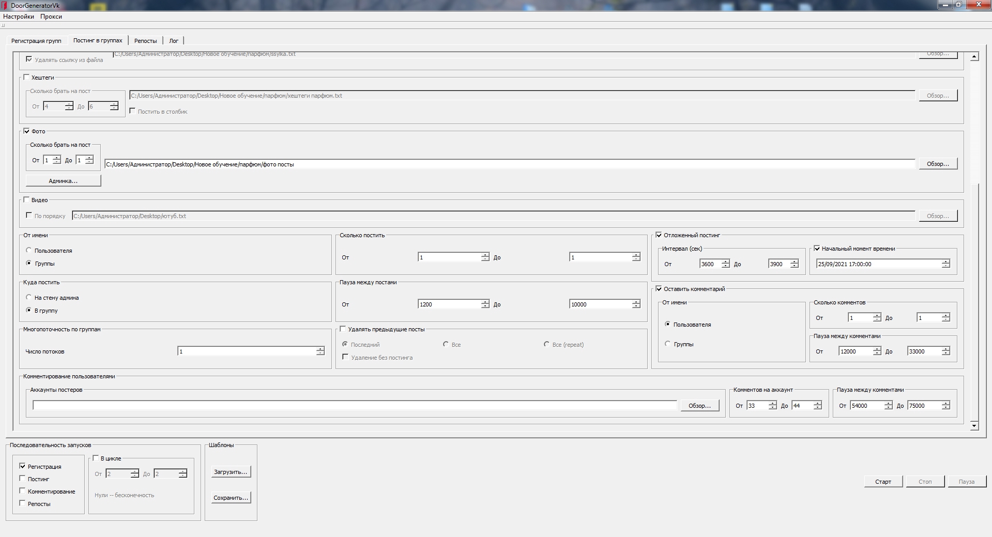
Task: Click the Число потоков spinner arrows
Action: point(320,351)
